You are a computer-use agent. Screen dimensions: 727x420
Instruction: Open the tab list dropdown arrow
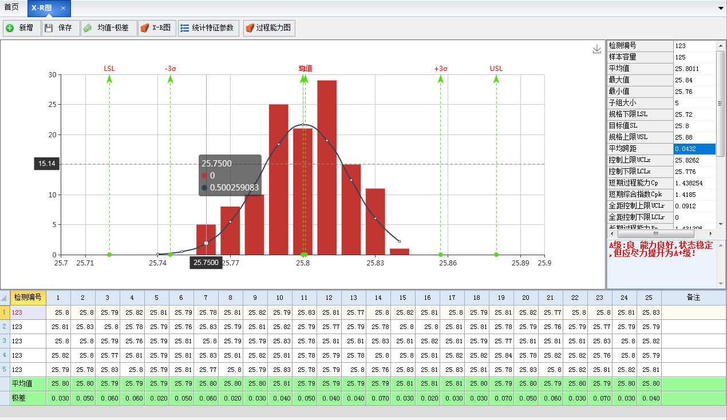pos(721,9)
